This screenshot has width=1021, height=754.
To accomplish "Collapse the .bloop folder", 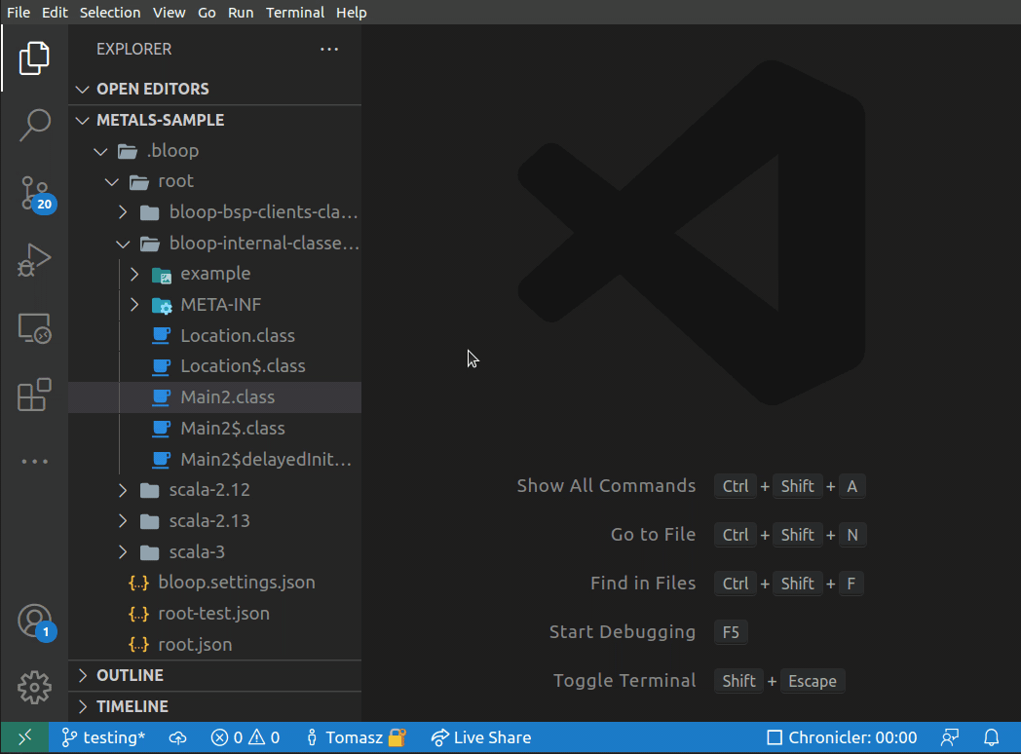I will pos(215,151).
